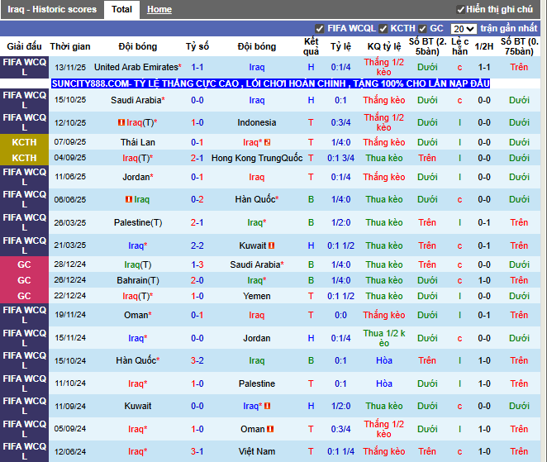The width and height of the screenshot is (547, 462).
Task: Uncheck the FIFA WCQL filter checkbox
Action: pos(319,29)
